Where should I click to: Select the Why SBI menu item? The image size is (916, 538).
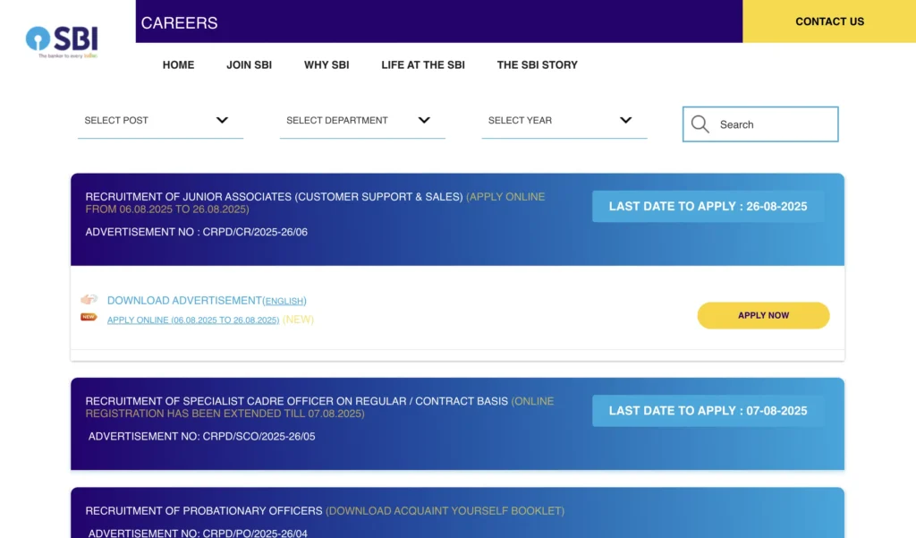pyautogui.click(x=327, y=64)
